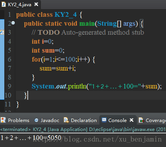166x147 pixels.
Task: Click the int sum=0 declaration
Action: [x=48, y=50]
